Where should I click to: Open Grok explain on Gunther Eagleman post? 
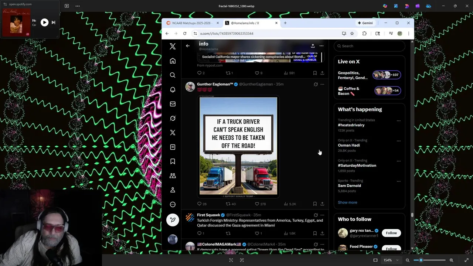pos(316,84)
